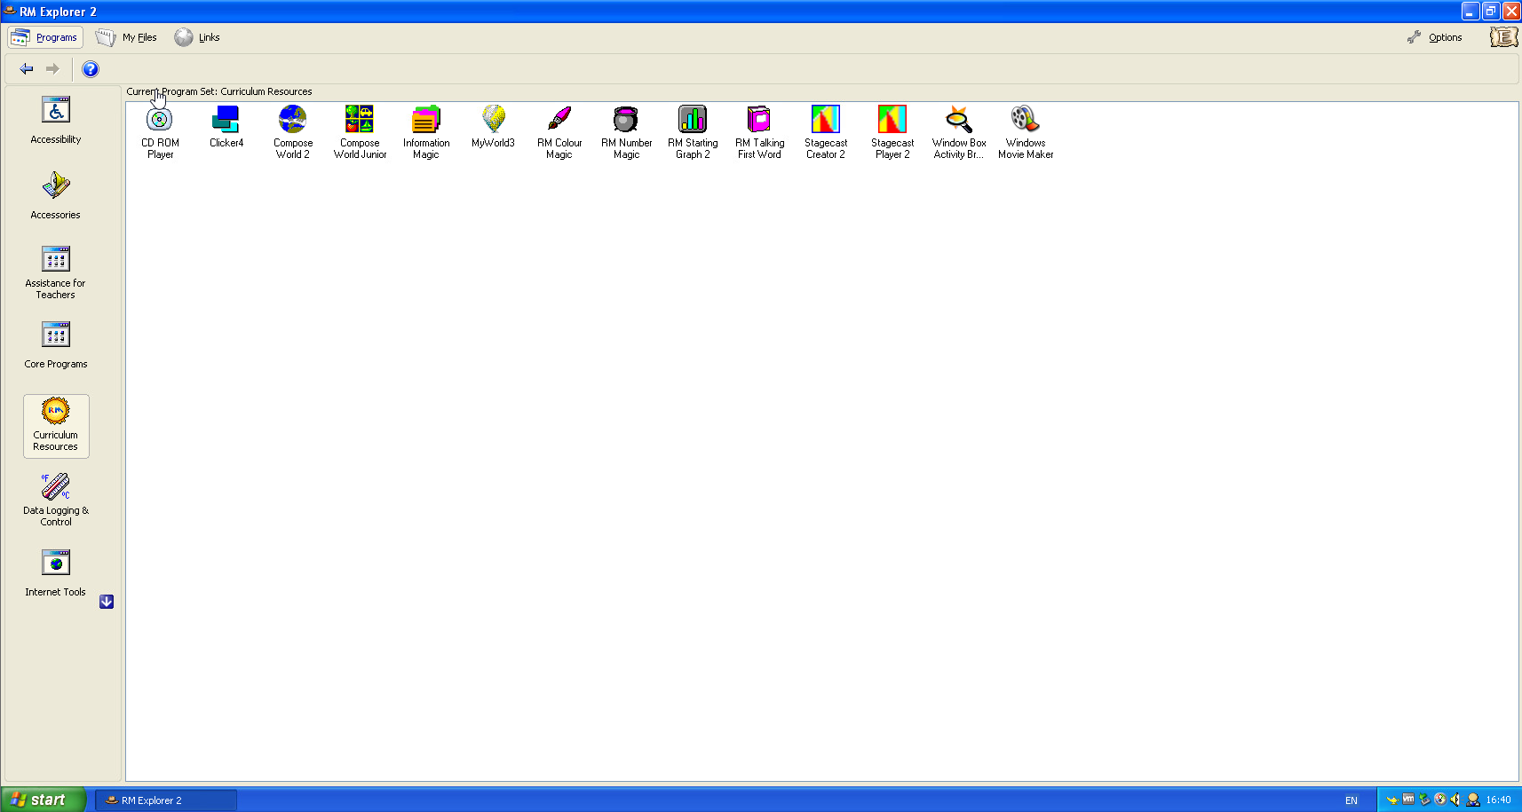Screen dimensions: 1522x812
Task: Open Assistance for Teachers set
Action: coord(56,272)
